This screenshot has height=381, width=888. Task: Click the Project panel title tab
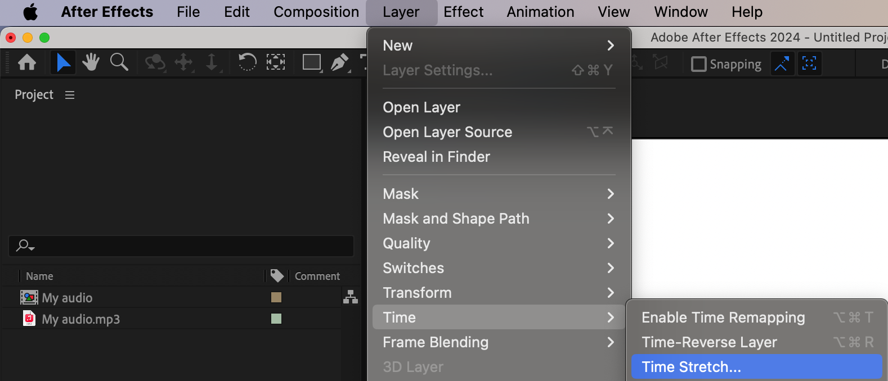pos(34,95)
